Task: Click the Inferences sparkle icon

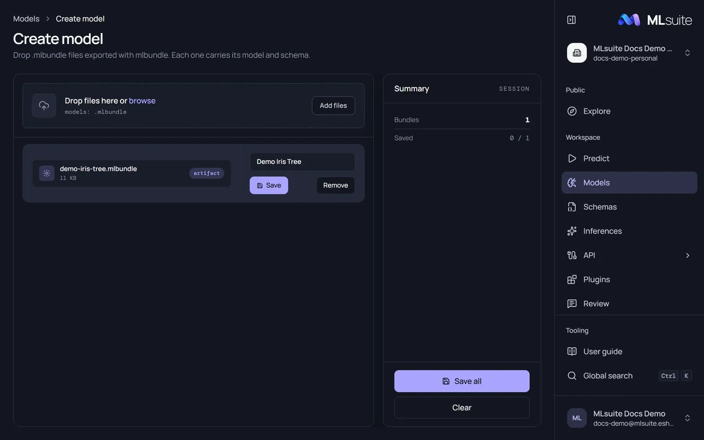Action: pyautogui.click(x=572, y=231)
